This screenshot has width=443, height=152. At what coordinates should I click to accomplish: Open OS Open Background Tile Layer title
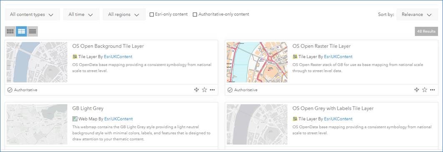point(108,46)
